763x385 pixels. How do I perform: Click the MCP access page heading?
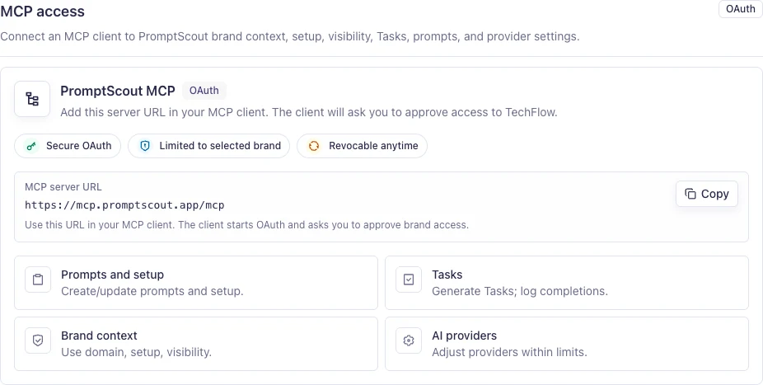(42, 12)
